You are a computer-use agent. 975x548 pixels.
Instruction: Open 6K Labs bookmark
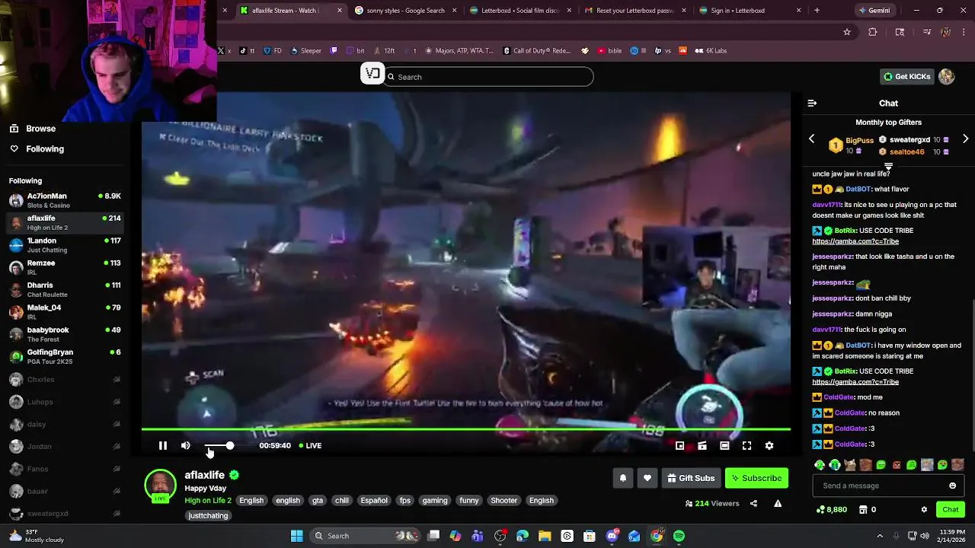point(711,51)
